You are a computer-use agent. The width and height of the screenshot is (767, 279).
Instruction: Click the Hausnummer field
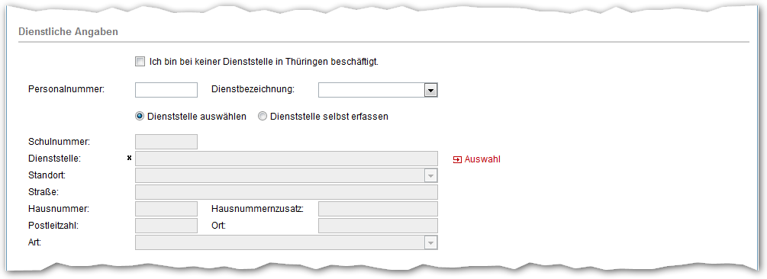pyautogui.click(x=166, y=209)
